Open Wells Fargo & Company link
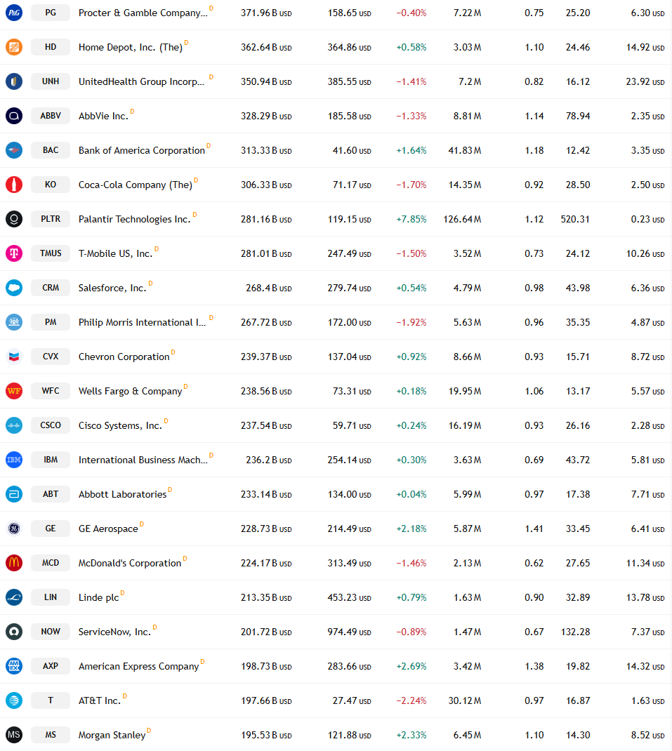 (131, 392)
